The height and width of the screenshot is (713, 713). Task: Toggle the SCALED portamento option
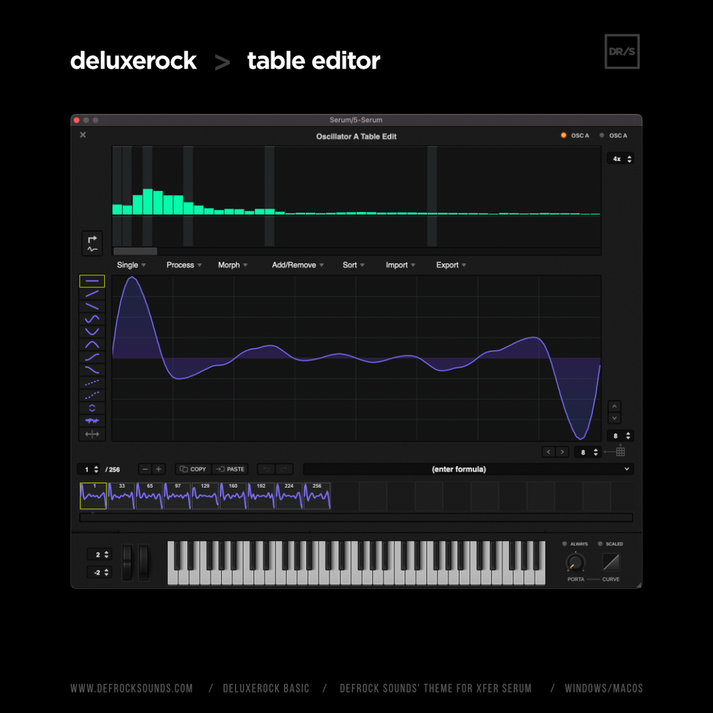(599, 544)
